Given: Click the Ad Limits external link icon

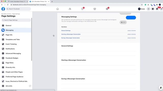Looking at the screenshot, I should click(x=30, y=86).
